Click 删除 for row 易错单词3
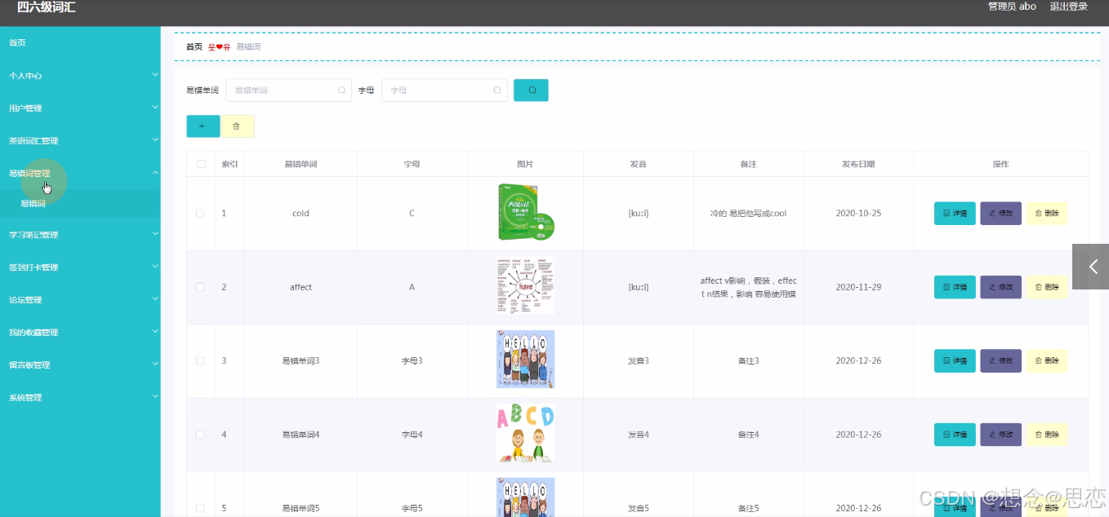 pos(1046,360)
